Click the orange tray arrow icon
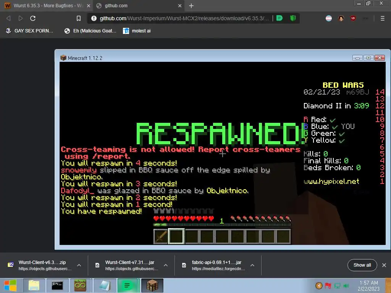Image resolution: width=391 pixels, height=293 pixels. [x=319, y=285]
